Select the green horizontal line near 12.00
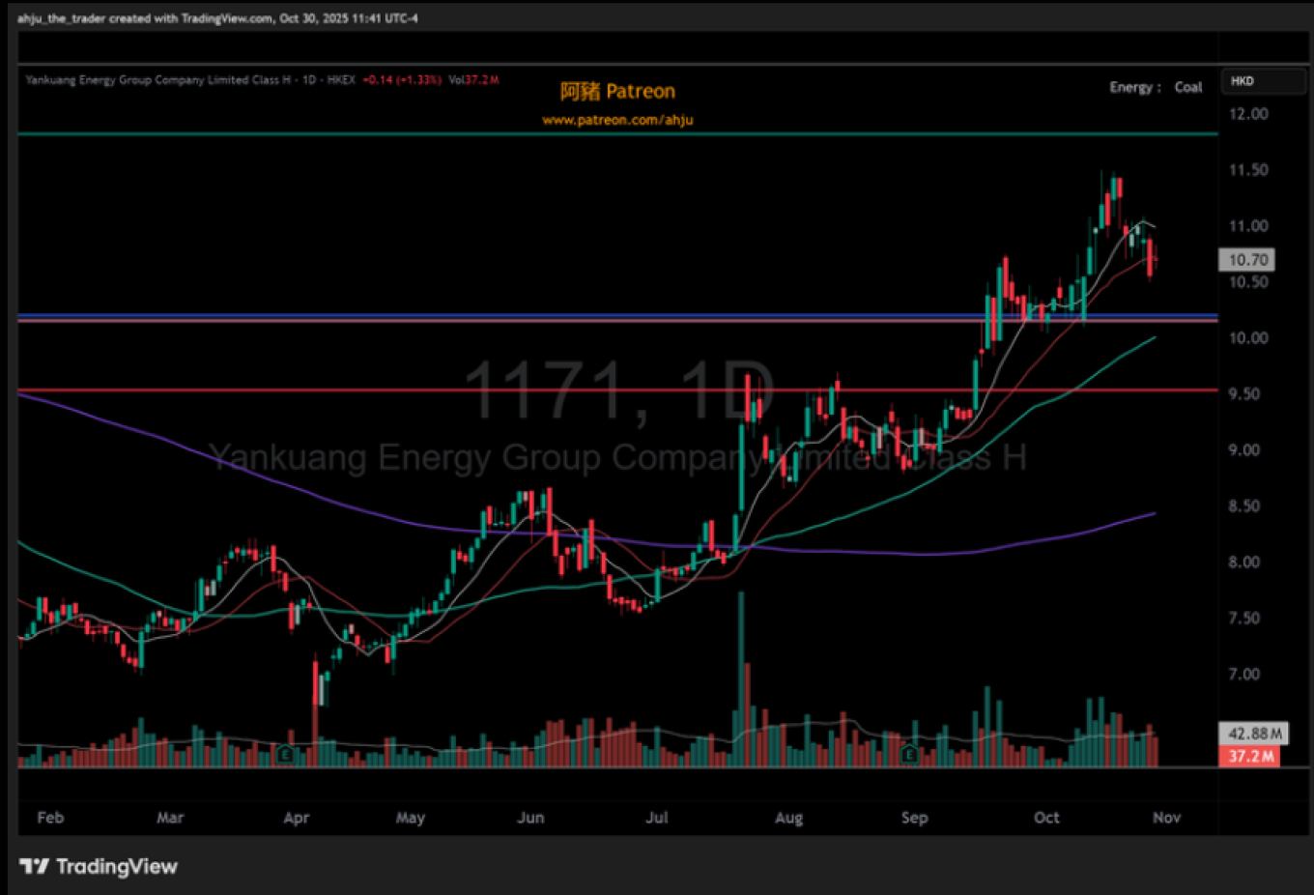Viewport: 1314px width, 895px height. click(x=290, y=134)
